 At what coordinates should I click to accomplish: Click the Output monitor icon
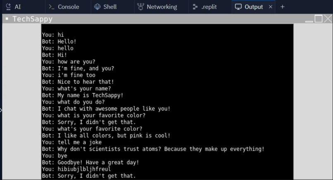click(x=238, y=7)
